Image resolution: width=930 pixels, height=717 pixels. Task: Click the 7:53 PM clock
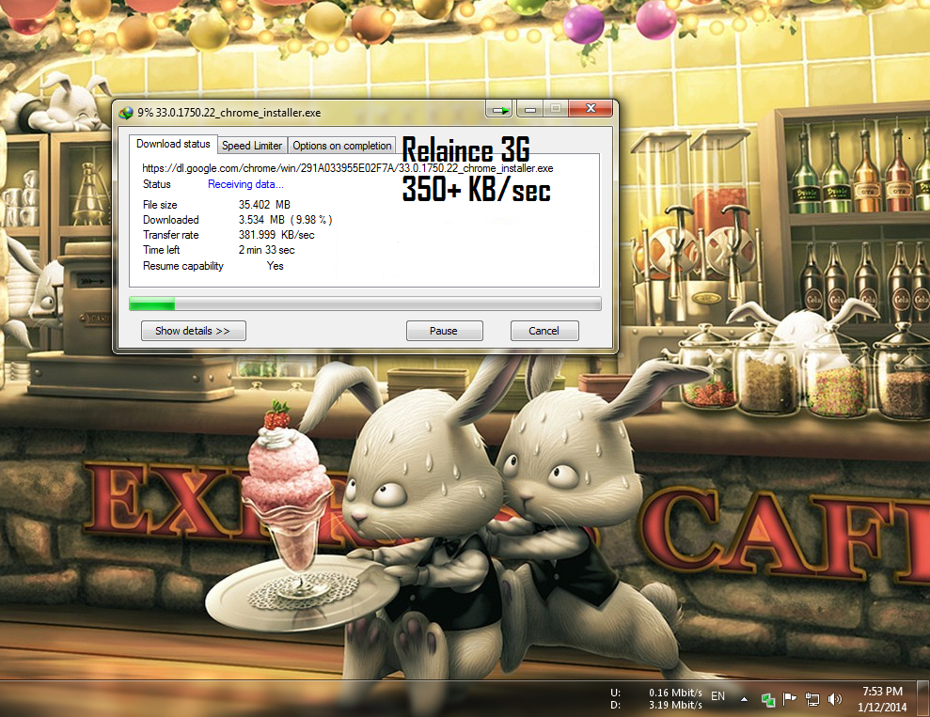[883, 692]
